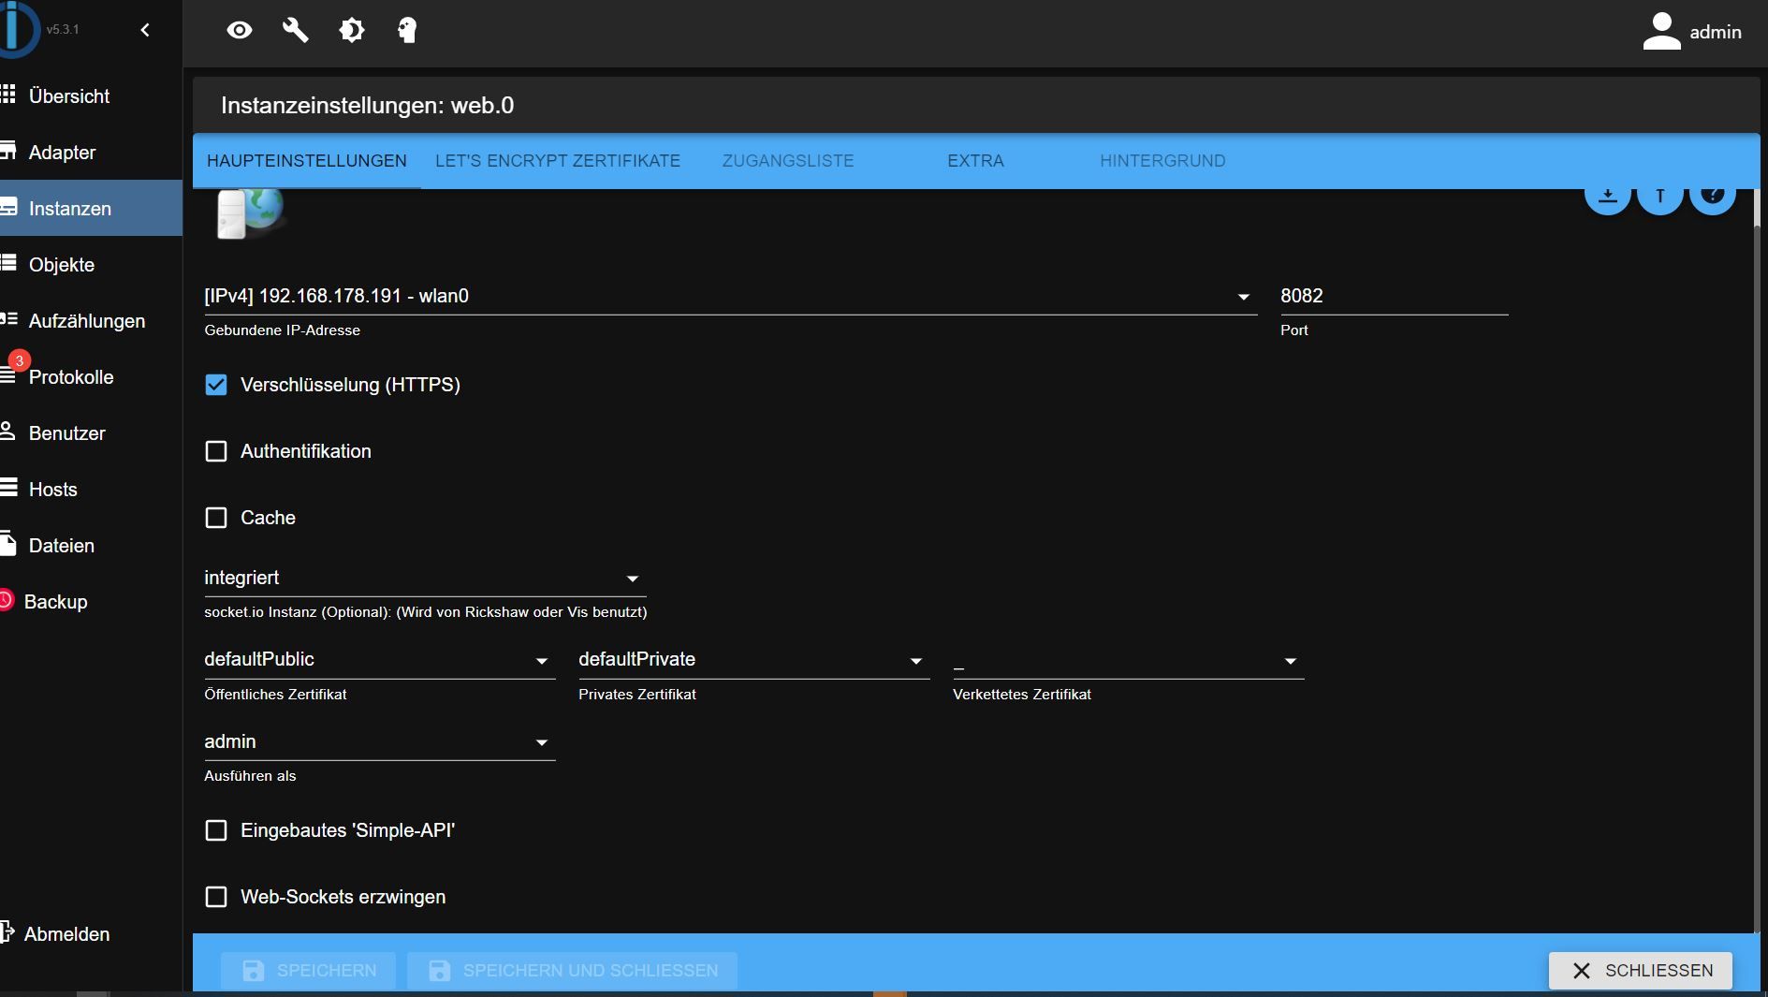Click the Instanzeinstellungen: web.0 title
The width and height of the screenshot is (1768, 997).
[368, 106]
